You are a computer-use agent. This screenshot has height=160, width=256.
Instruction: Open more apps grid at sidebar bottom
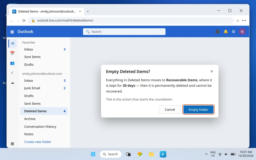point(12,144)
